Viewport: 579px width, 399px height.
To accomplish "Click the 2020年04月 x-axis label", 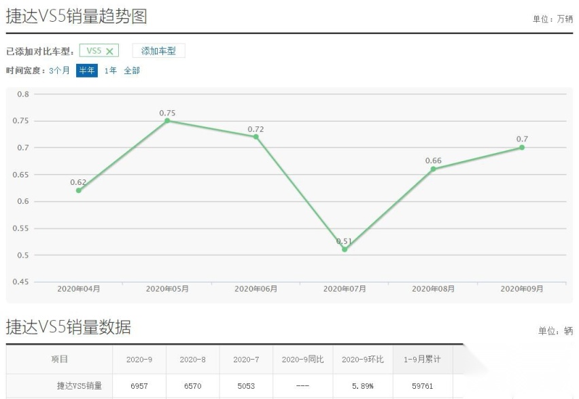I will click(x=79, y=289).
